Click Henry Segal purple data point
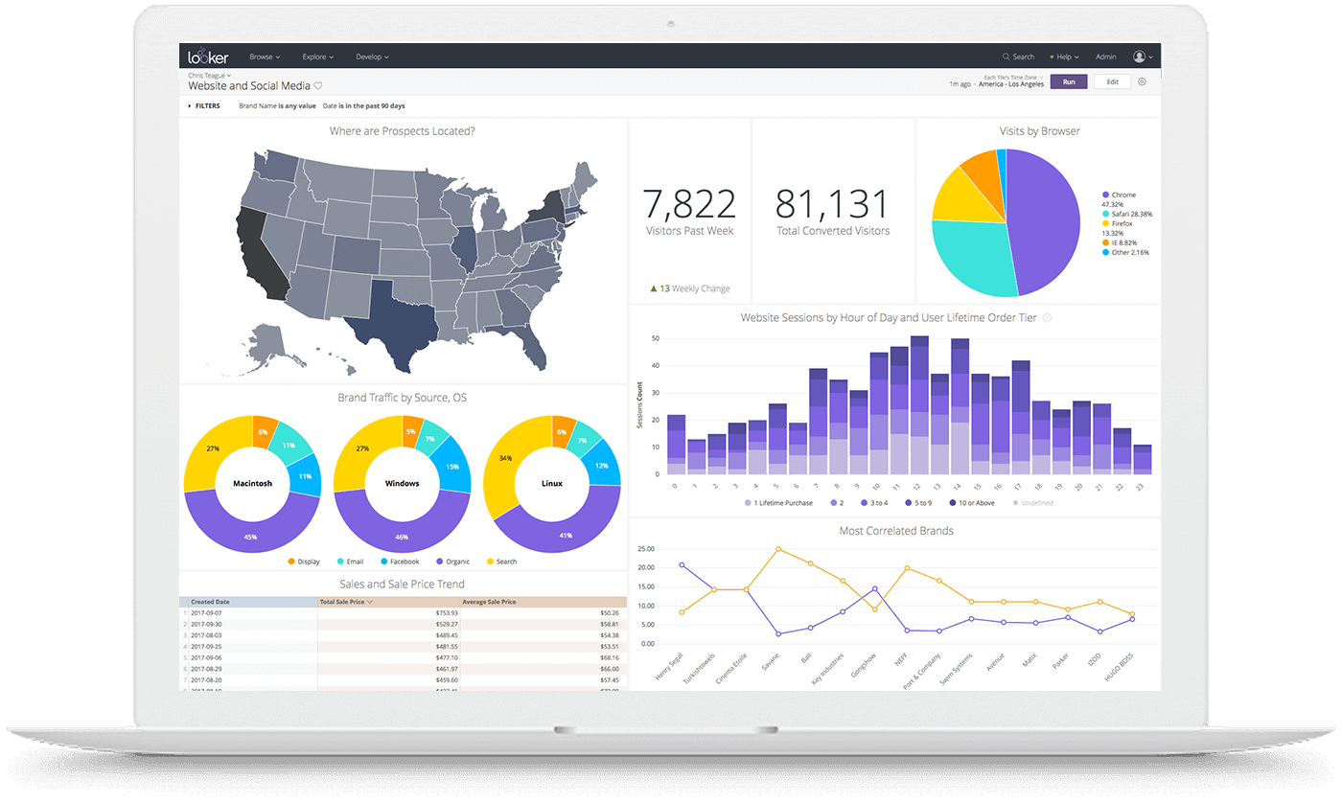This screenshot has height=803, width=1342. pyautogui.click(x=682, y=565)
